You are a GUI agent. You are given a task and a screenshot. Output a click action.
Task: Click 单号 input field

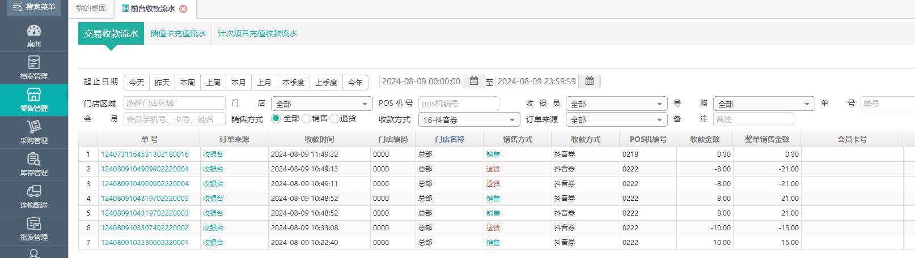tap(888, 103)
